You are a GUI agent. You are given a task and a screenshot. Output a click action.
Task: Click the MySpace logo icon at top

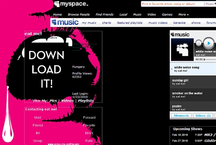[x=57, y=4]
